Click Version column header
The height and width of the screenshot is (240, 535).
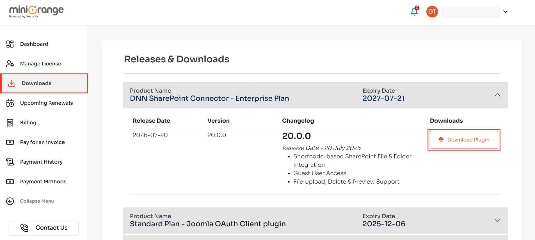pos(218,121)
